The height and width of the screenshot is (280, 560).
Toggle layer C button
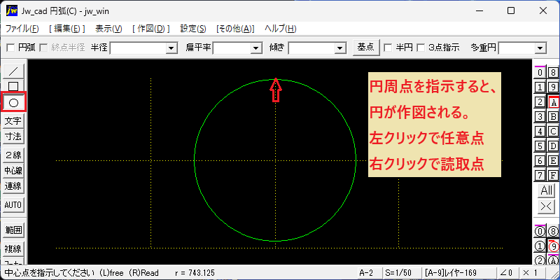pos(553,132)
